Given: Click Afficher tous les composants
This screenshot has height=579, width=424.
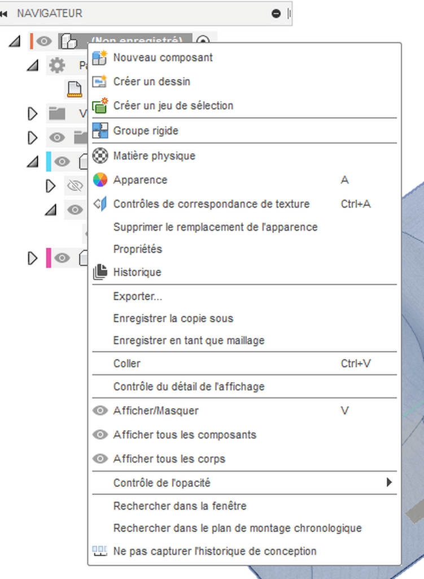Looking at the screenshot, I should coord(185,435).
